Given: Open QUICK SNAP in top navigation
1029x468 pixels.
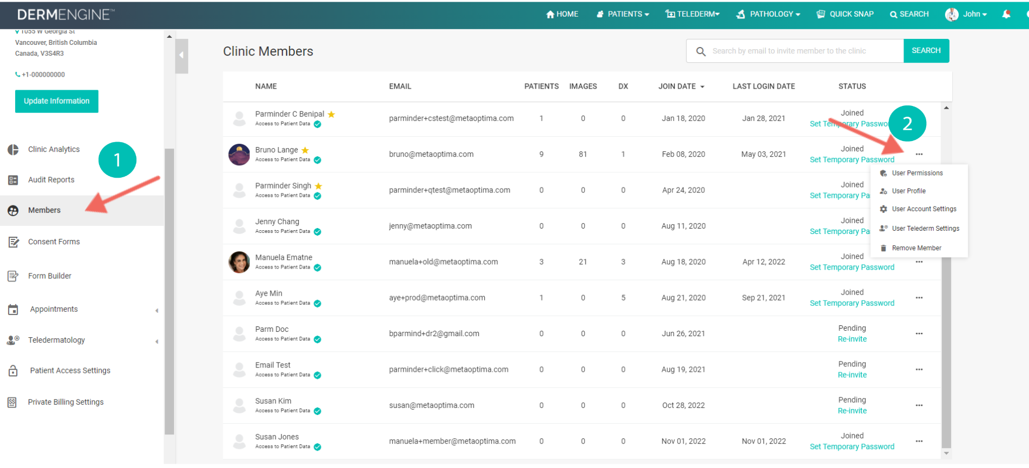Looking at the screenshot, I should click(845, 14).
